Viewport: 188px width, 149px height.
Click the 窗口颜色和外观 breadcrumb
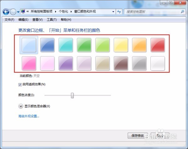pos(85,12)
